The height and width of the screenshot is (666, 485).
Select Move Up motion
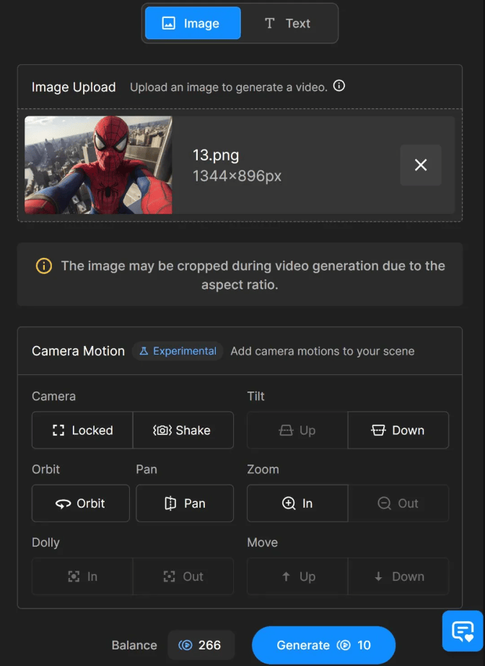(x=297, y=576)
